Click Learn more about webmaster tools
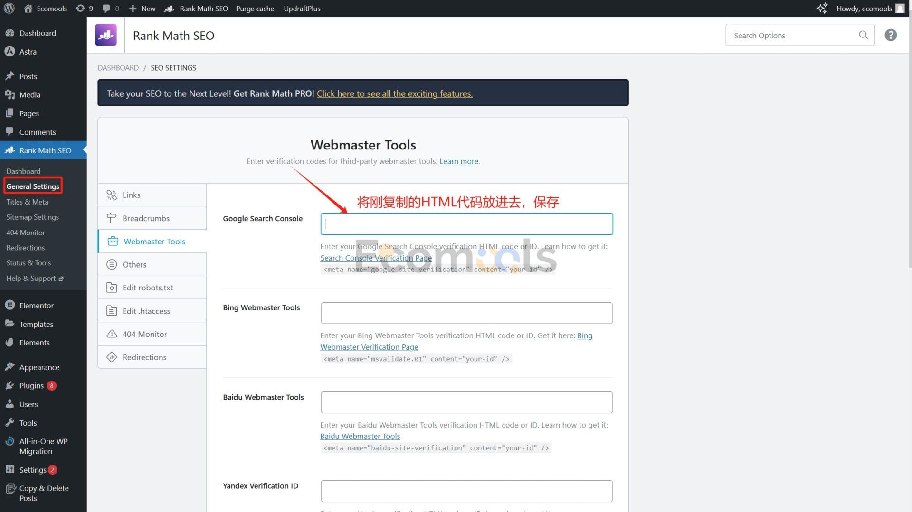Screen dimensions: 912x512 point(459,161)
